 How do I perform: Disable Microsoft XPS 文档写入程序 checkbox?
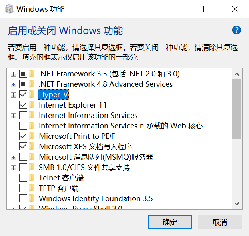[23, 147]
